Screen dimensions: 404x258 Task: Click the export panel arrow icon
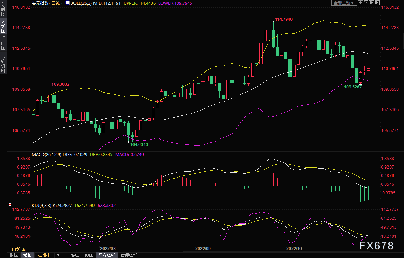click(377, 3)
